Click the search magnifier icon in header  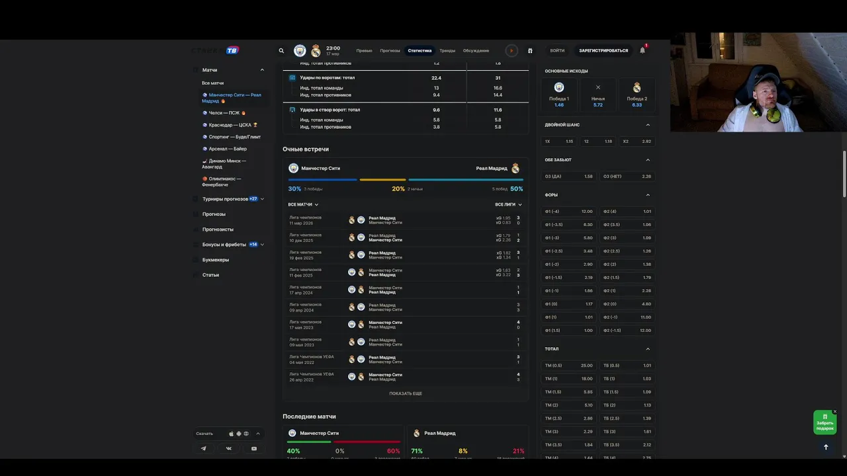pyautogui.click(x=281, y=50)
